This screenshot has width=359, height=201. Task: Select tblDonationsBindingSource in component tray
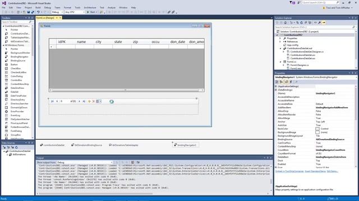[86, 145]
